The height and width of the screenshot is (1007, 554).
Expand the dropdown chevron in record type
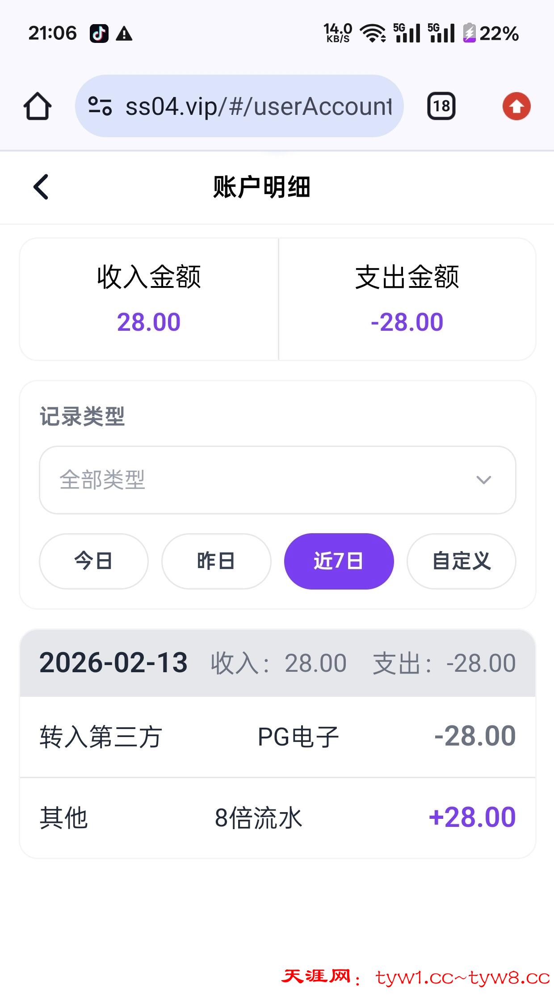coord(483,480)
